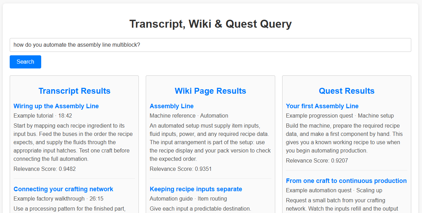Image resolution: width=422 pixels, height=213 pixels.
Task: Click the search query input field
Action: 210,45
